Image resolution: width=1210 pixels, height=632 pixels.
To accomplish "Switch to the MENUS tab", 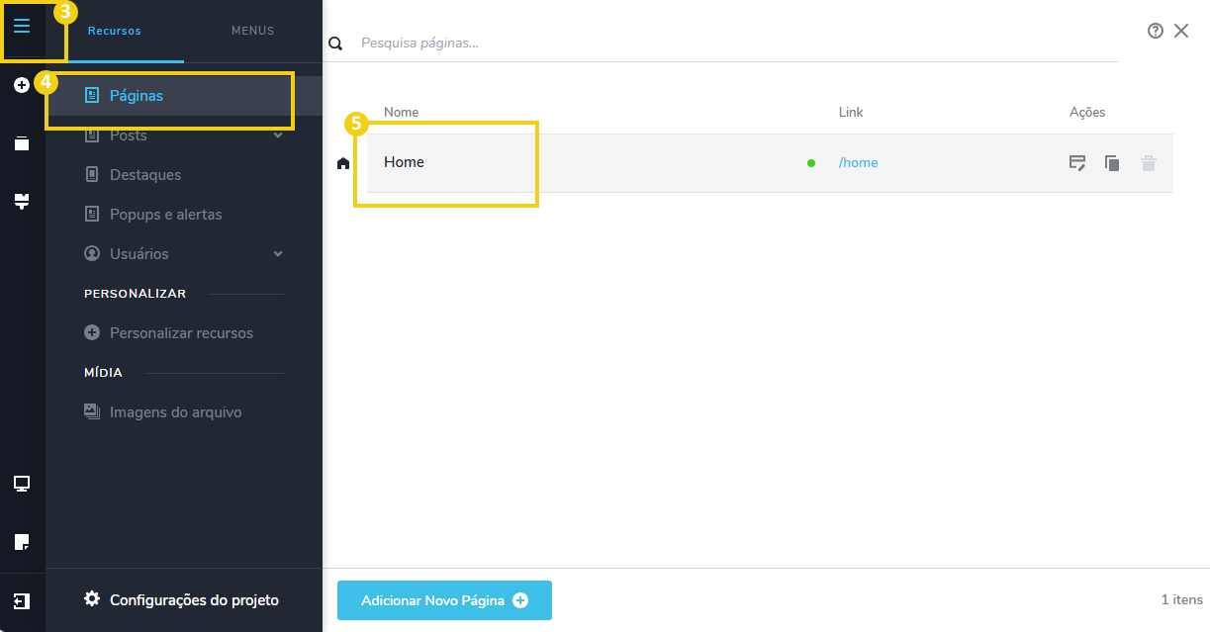I will coord(253,31).
